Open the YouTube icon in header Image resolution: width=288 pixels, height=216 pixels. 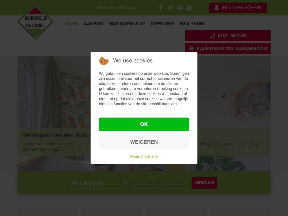tap(190, 8)
